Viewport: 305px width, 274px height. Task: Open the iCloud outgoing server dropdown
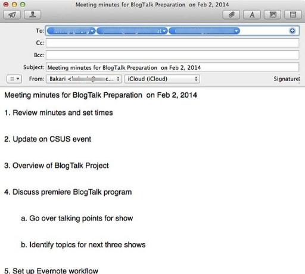(x=162, y=79)
